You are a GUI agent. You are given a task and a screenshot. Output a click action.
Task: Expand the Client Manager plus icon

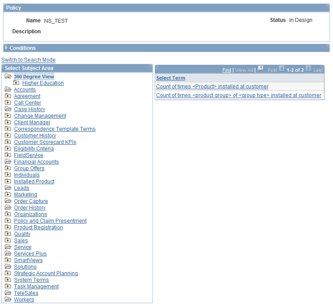8,122
